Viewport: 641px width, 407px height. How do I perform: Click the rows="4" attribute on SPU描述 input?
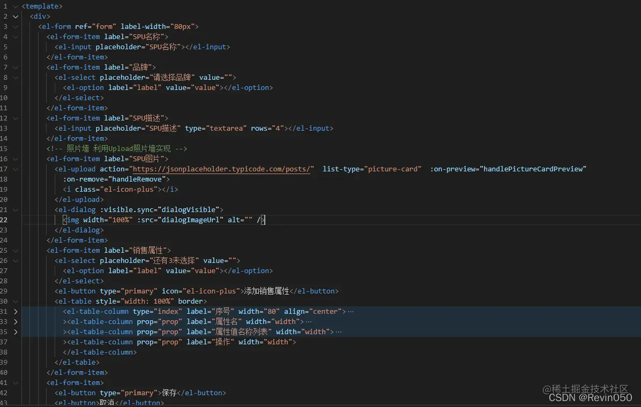point(267,129)
